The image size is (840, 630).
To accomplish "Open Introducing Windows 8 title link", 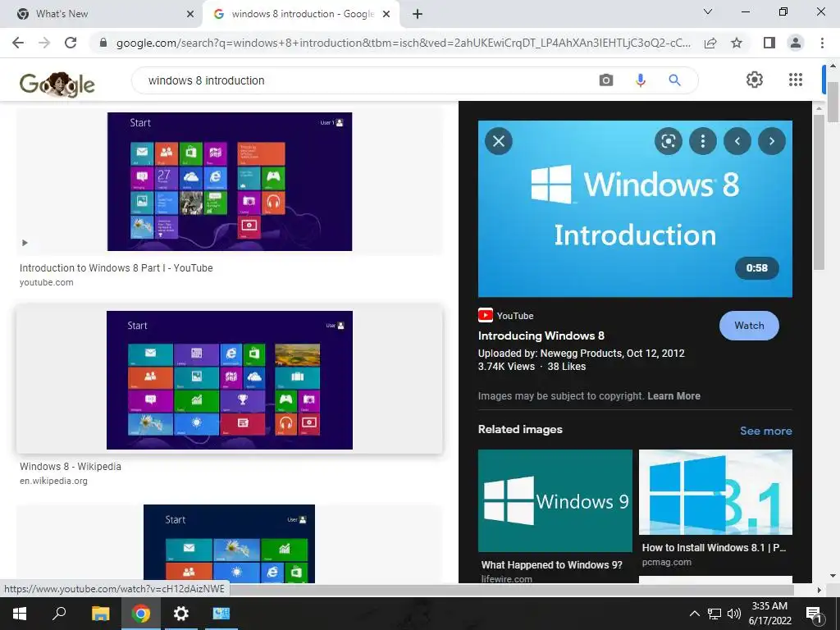I will pos(541,336).
